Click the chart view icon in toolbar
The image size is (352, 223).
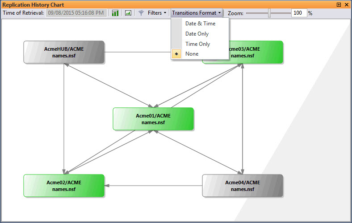click(128, 13)
